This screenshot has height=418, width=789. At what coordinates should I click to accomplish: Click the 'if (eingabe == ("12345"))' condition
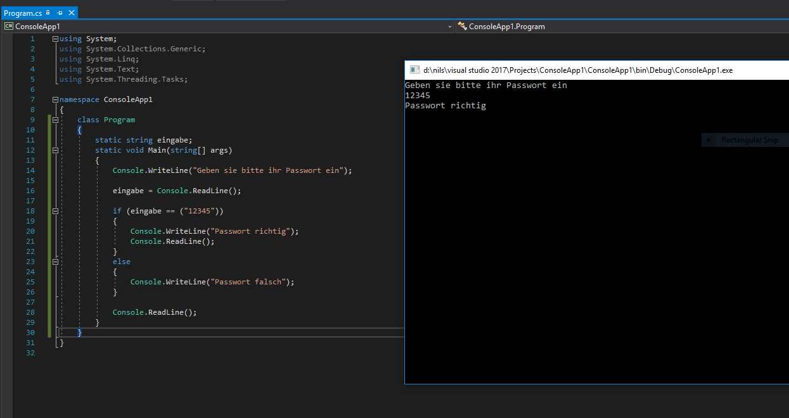coord(168,211)
